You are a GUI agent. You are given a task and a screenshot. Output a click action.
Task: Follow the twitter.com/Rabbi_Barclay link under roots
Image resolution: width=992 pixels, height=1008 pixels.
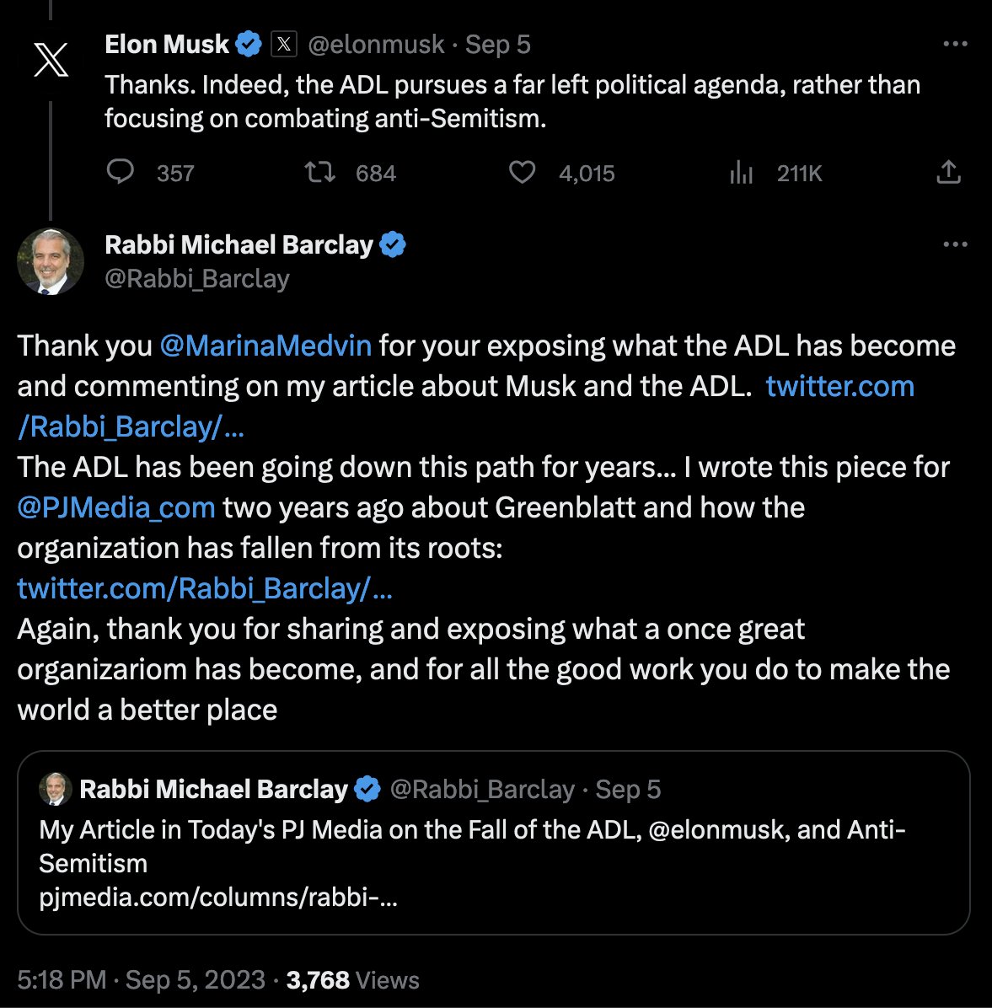tap(205, 588)
